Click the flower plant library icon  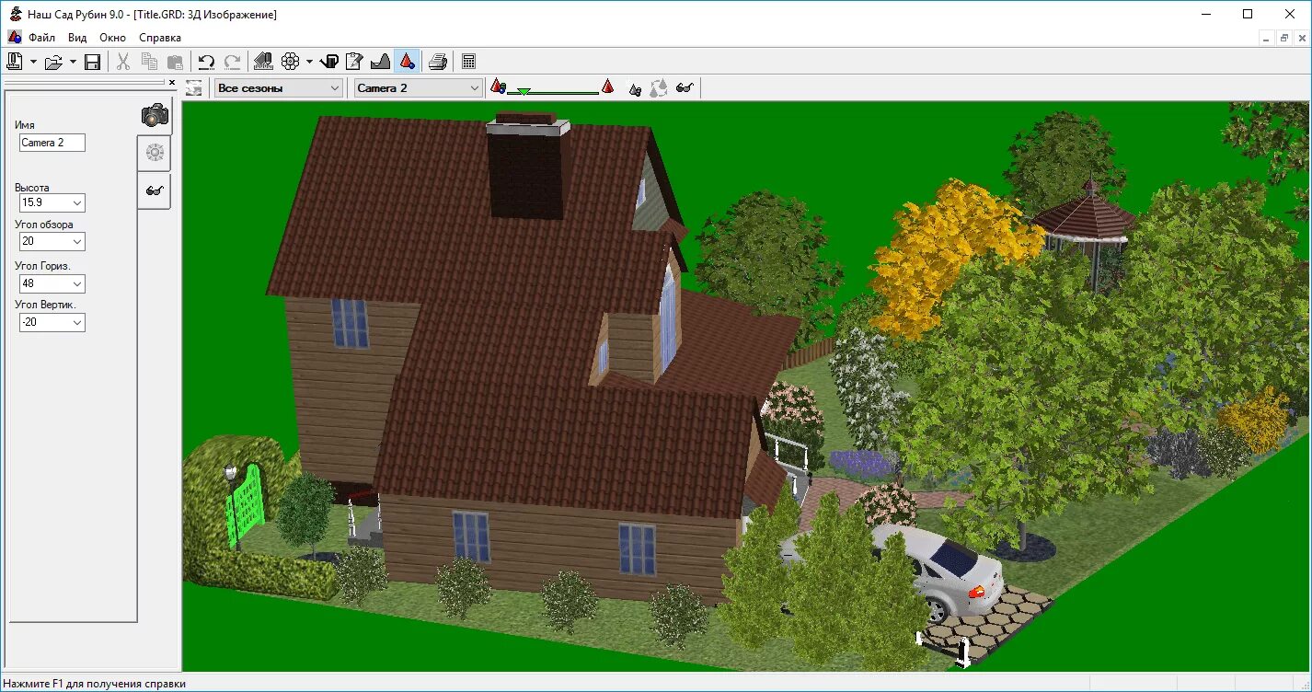(x=291, y=62)
